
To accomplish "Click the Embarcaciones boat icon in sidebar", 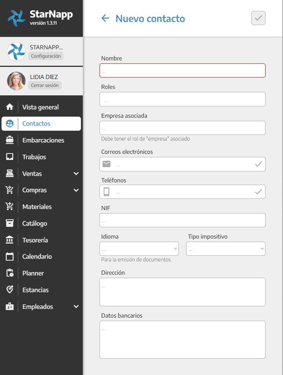I will click(x=10, y=140).
